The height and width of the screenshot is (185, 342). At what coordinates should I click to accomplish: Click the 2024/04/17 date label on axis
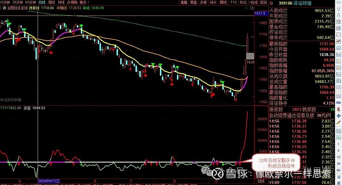pos(49,181)
